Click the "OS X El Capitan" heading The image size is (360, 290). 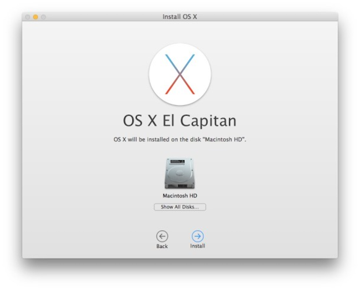point(179,120)
